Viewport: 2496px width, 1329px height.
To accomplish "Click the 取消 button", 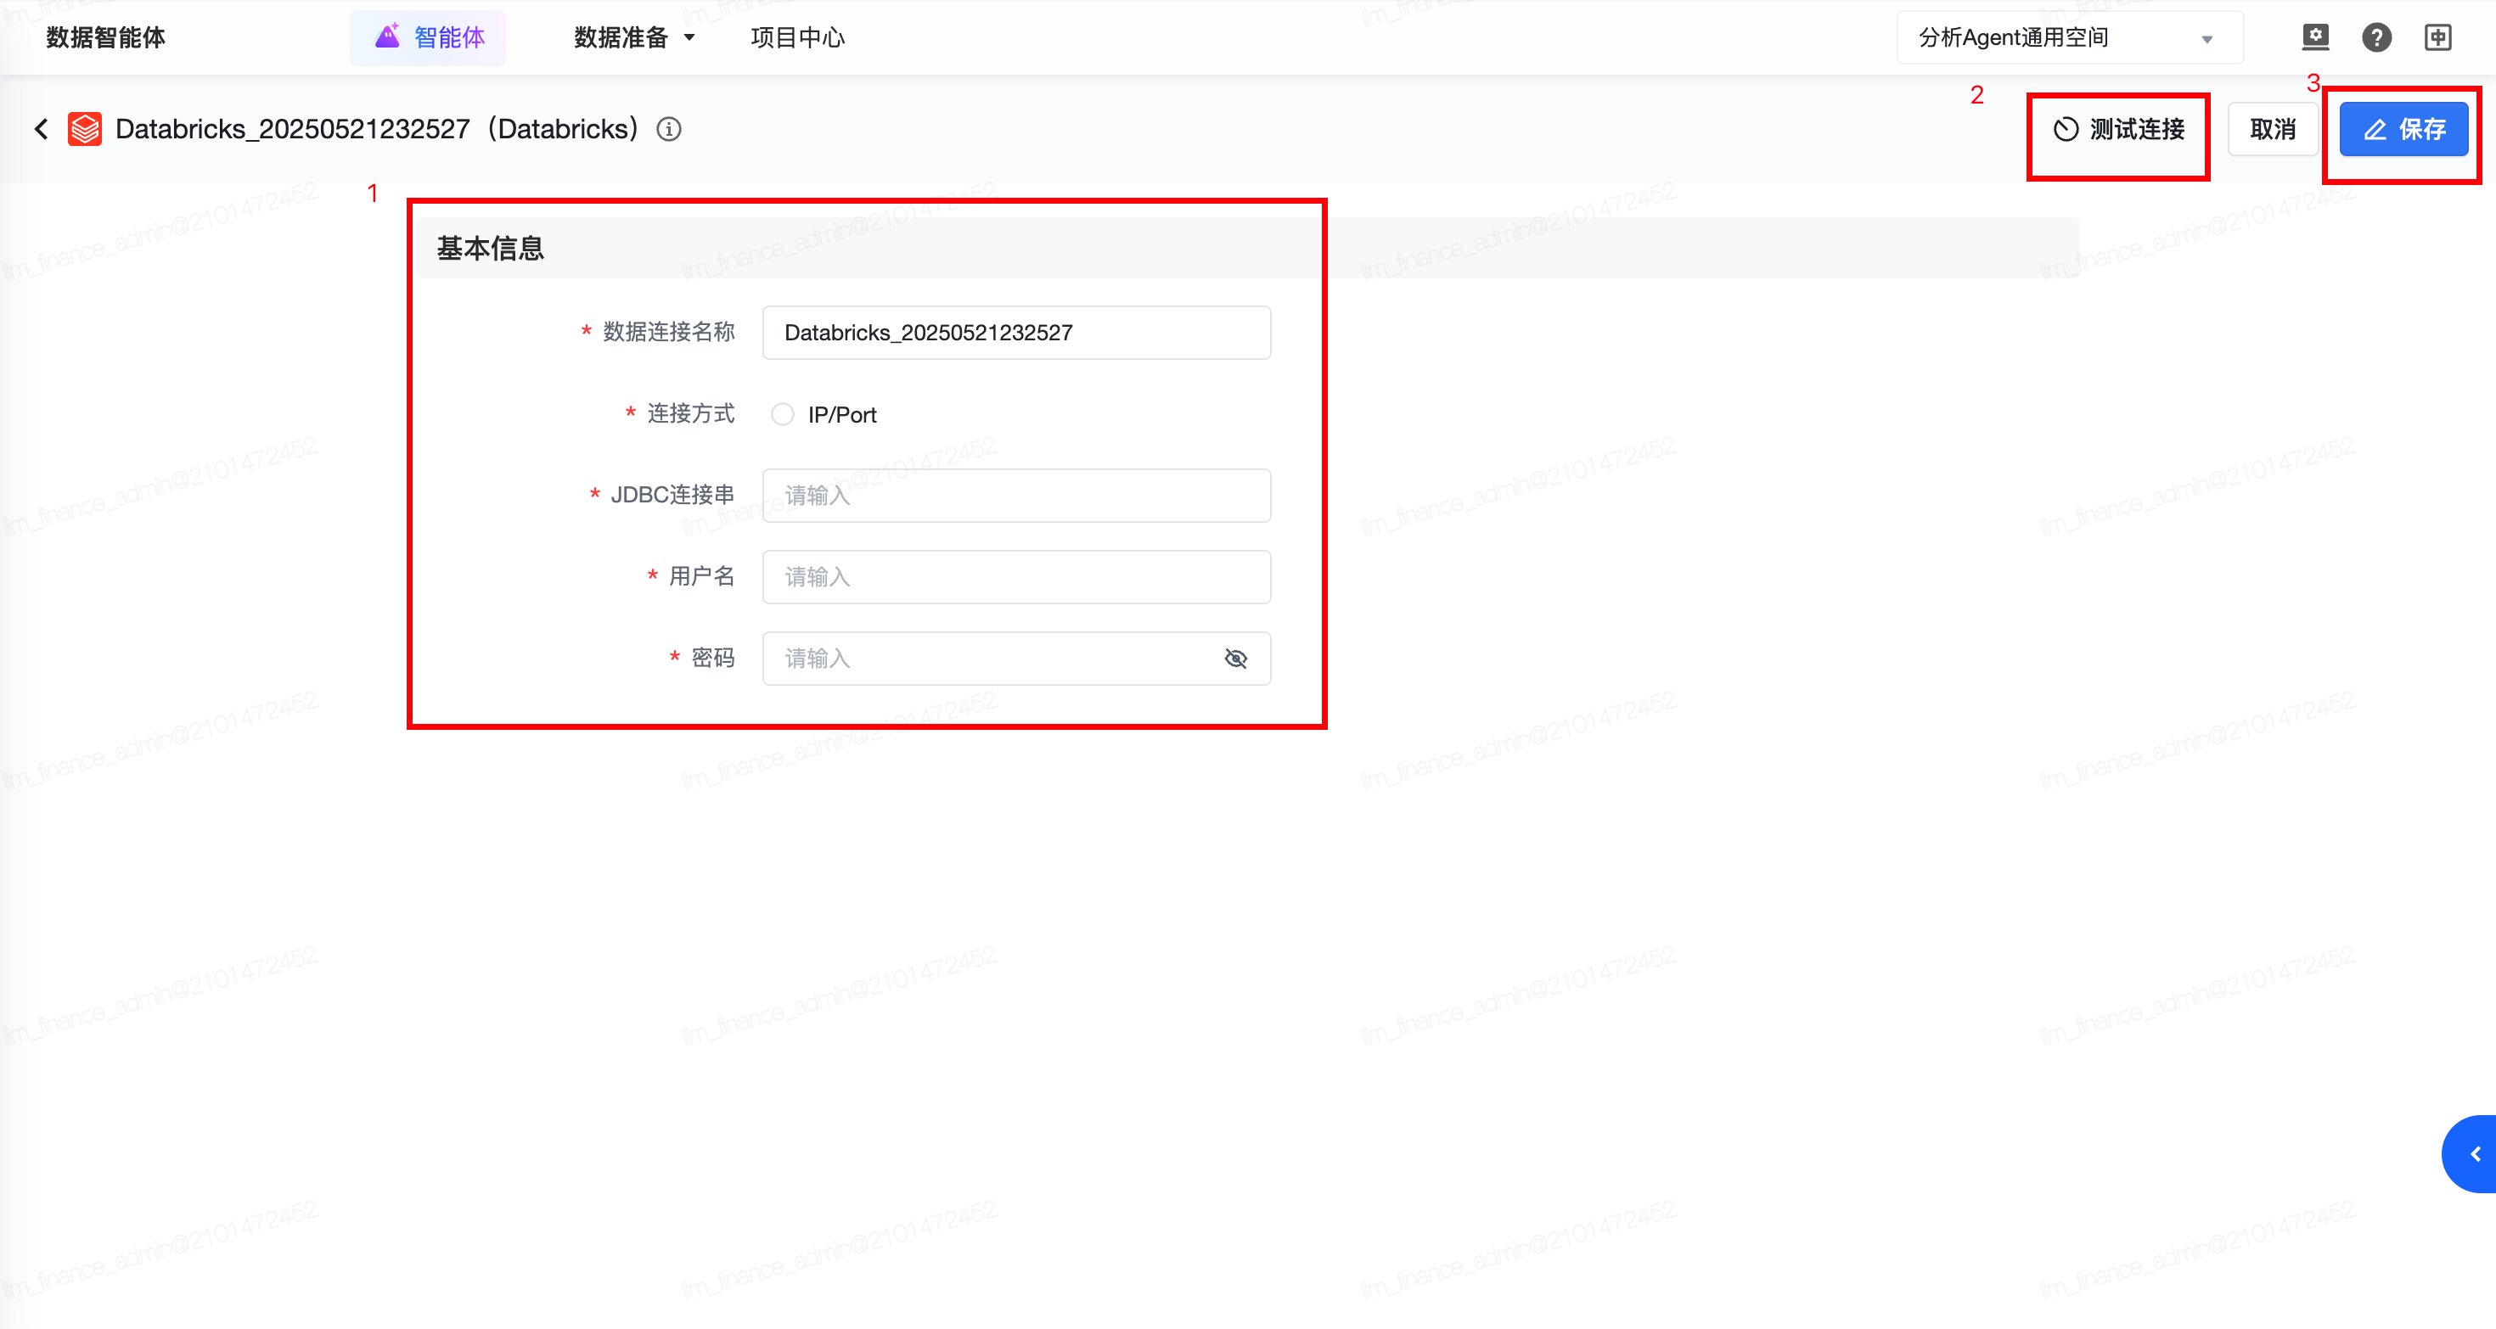I will 2272,129.
